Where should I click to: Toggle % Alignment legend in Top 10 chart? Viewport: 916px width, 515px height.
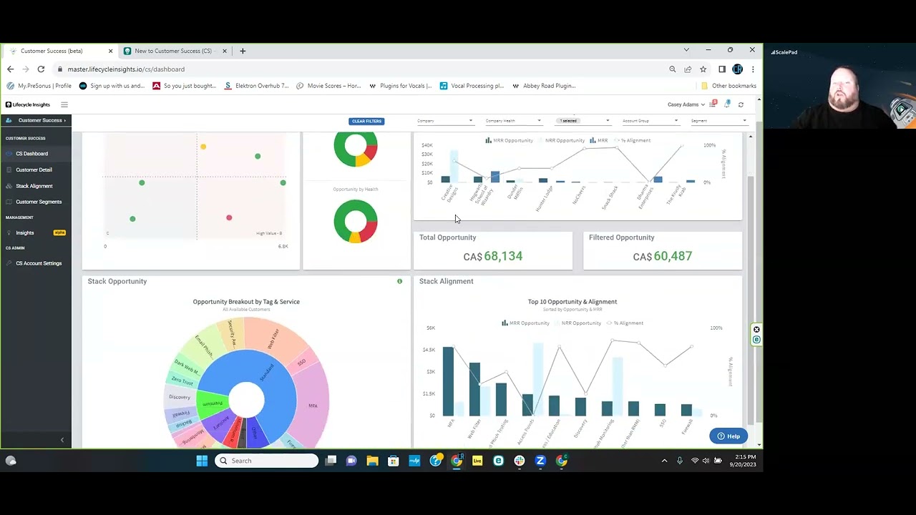pyautogui.click(x=625, y=323)
